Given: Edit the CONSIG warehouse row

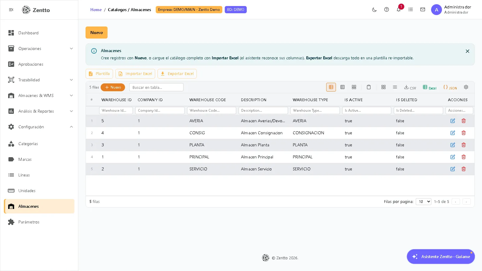Looking at the screenshot, I should 452,133.
